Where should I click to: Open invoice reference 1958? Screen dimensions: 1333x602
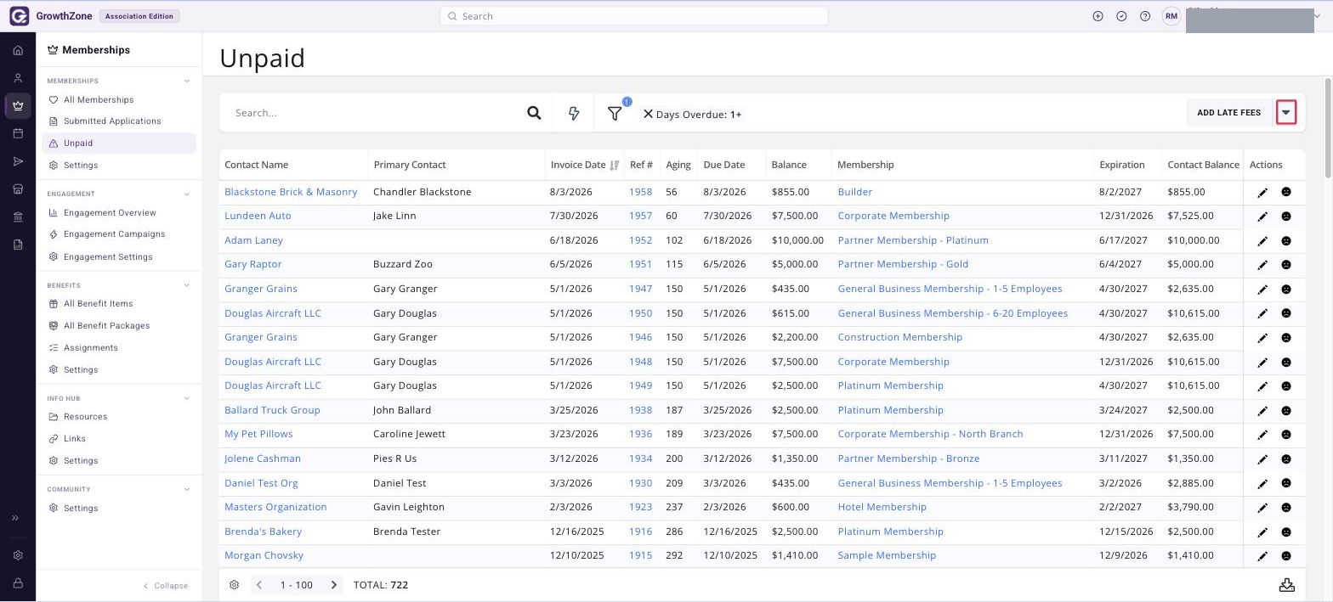tap(641, 192)
